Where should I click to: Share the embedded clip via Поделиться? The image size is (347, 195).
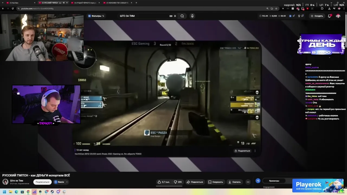click(x=242, y=151)
